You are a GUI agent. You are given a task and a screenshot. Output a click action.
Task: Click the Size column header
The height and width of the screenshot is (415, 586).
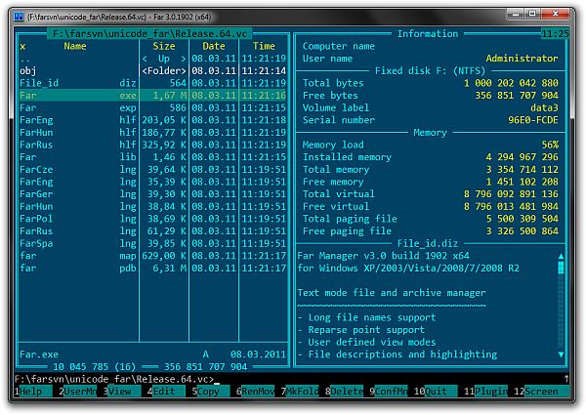coord(164,45)
